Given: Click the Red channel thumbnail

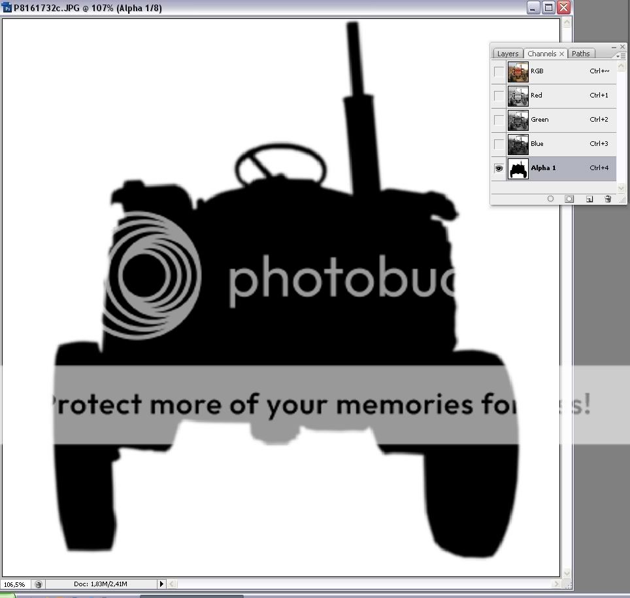Looking at the screenshot, I should coord(518,96).
